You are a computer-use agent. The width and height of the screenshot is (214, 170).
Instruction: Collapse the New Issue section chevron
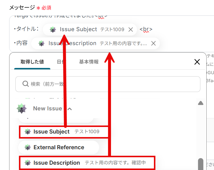tap(70, 109)
